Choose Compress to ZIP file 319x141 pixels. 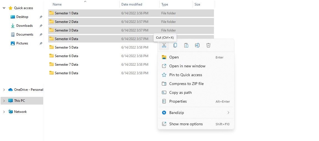(186, 84)
